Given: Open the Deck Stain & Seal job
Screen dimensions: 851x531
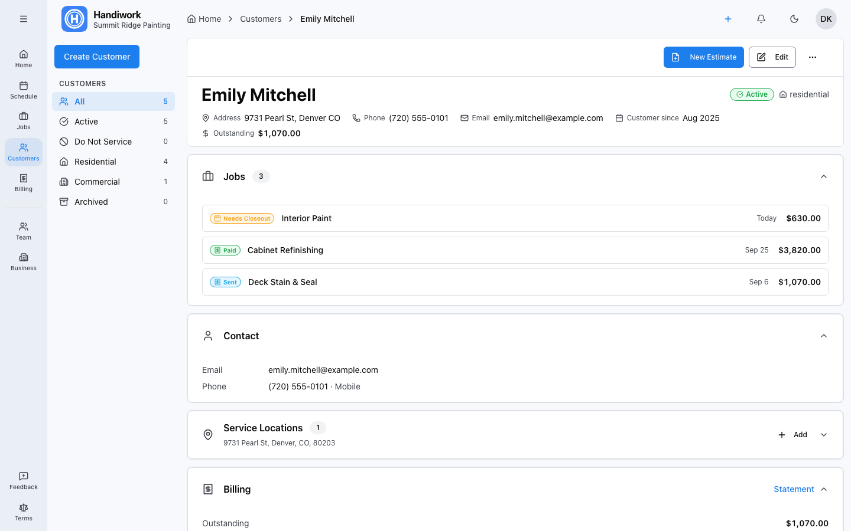Looking at the screenshot, I should 515,282.
